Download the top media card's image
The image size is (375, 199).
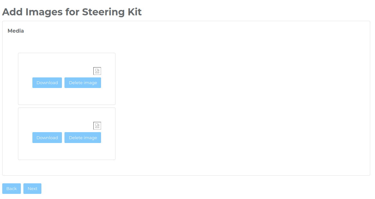click(x=47, y=83)
